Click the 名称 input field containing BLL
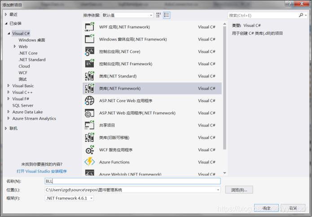Screen dimensions: 312x217 tap(133, 181)
